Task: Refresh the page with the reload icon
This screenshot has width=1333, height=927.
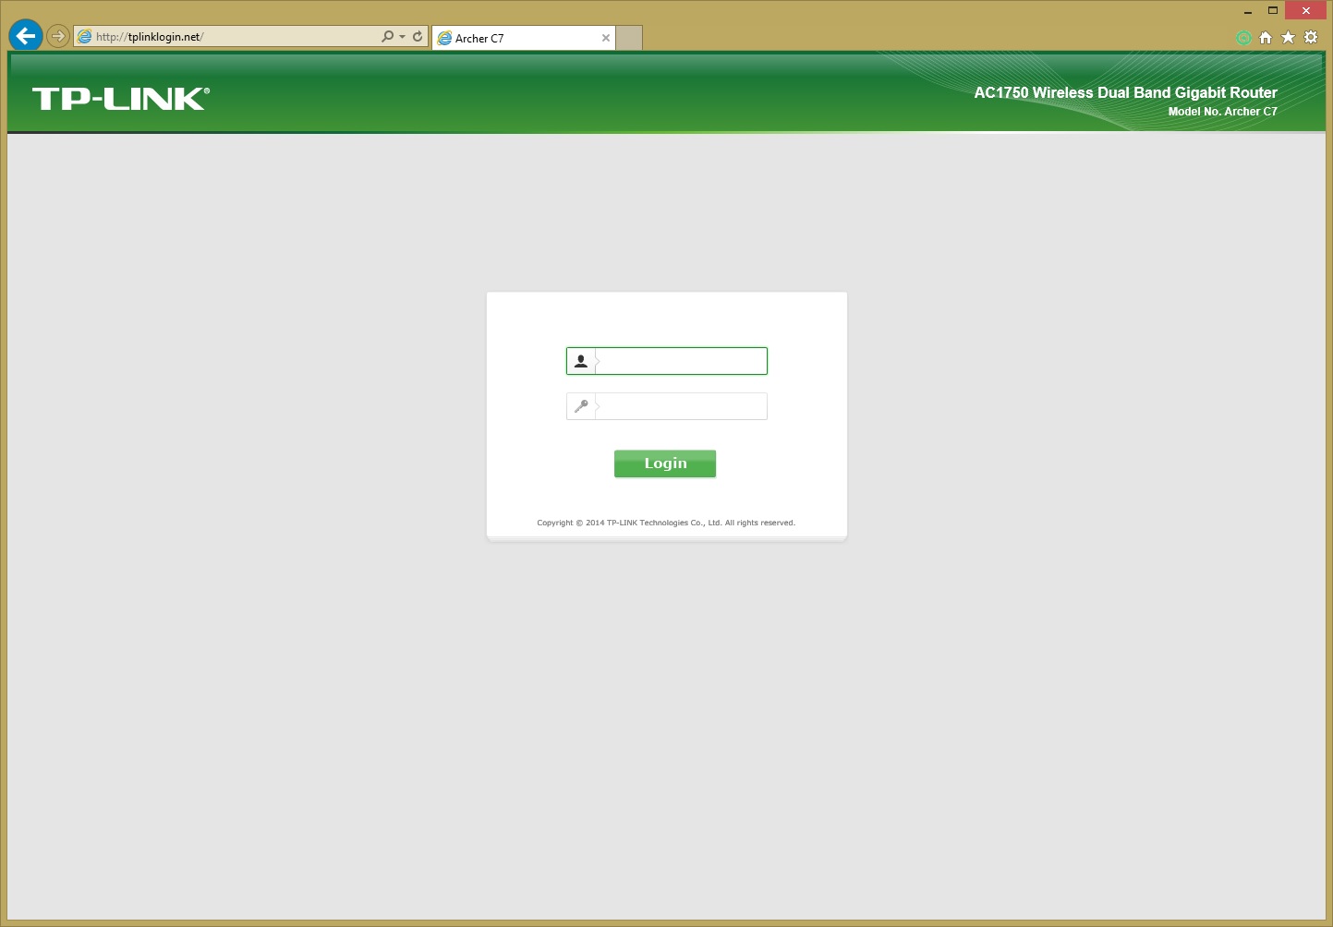Action: pos(418,36)
